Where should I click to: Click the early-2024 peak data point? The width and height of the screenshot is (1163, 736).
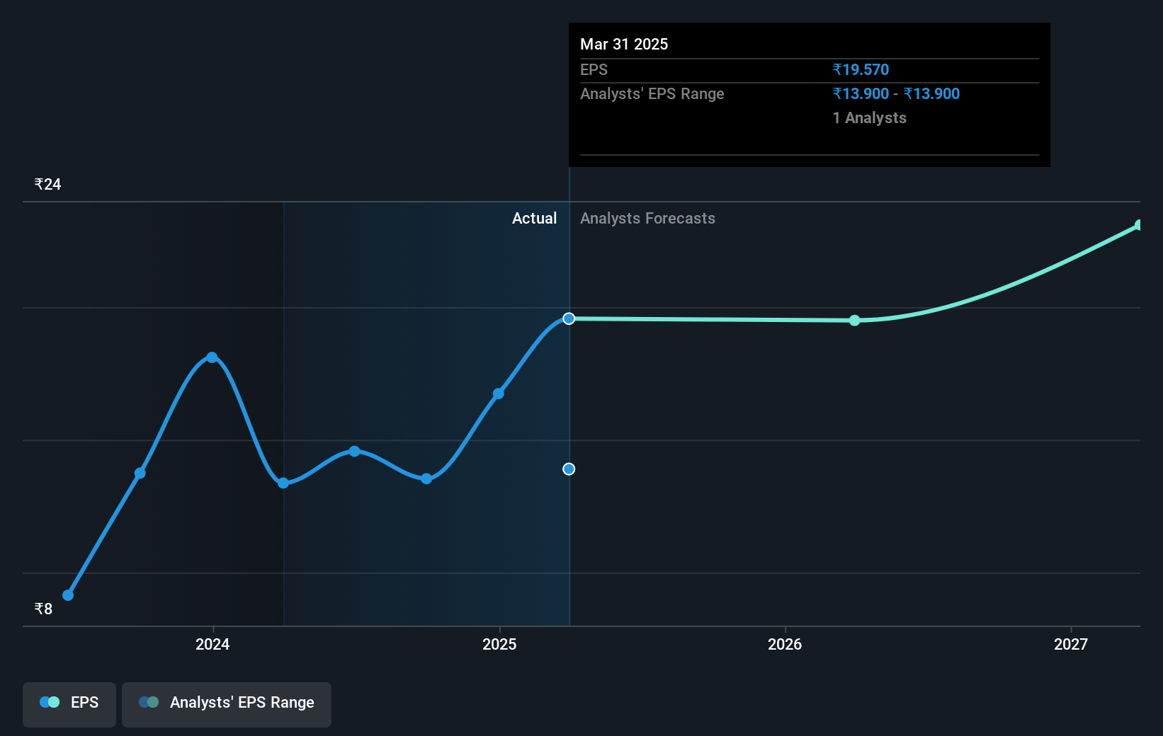tap(212, 357)
